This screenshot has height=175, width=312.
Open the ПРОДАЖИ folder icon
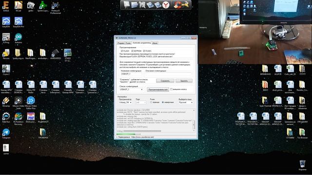point(302,118)
